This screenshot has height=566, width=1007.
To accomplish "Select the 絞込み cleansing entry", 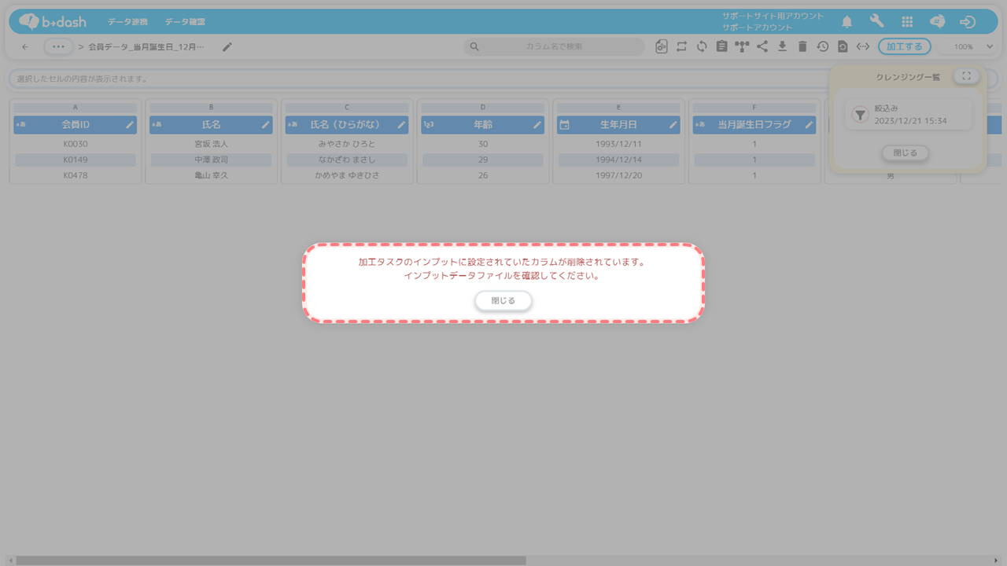I will pos(909,116).
